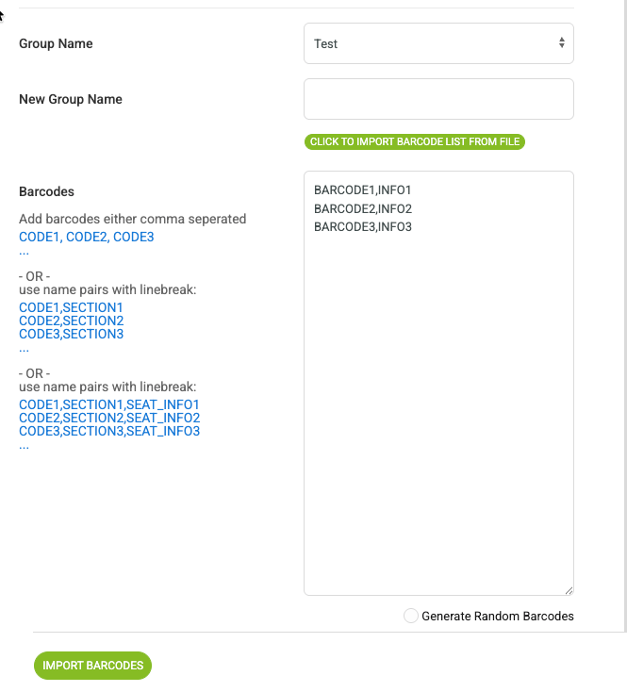Click the CODE2,SECTION2 example line

(71, 321)
